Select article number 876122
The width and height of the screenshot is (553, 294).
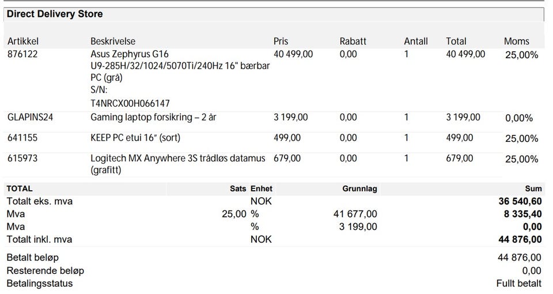tap(22, 54)
